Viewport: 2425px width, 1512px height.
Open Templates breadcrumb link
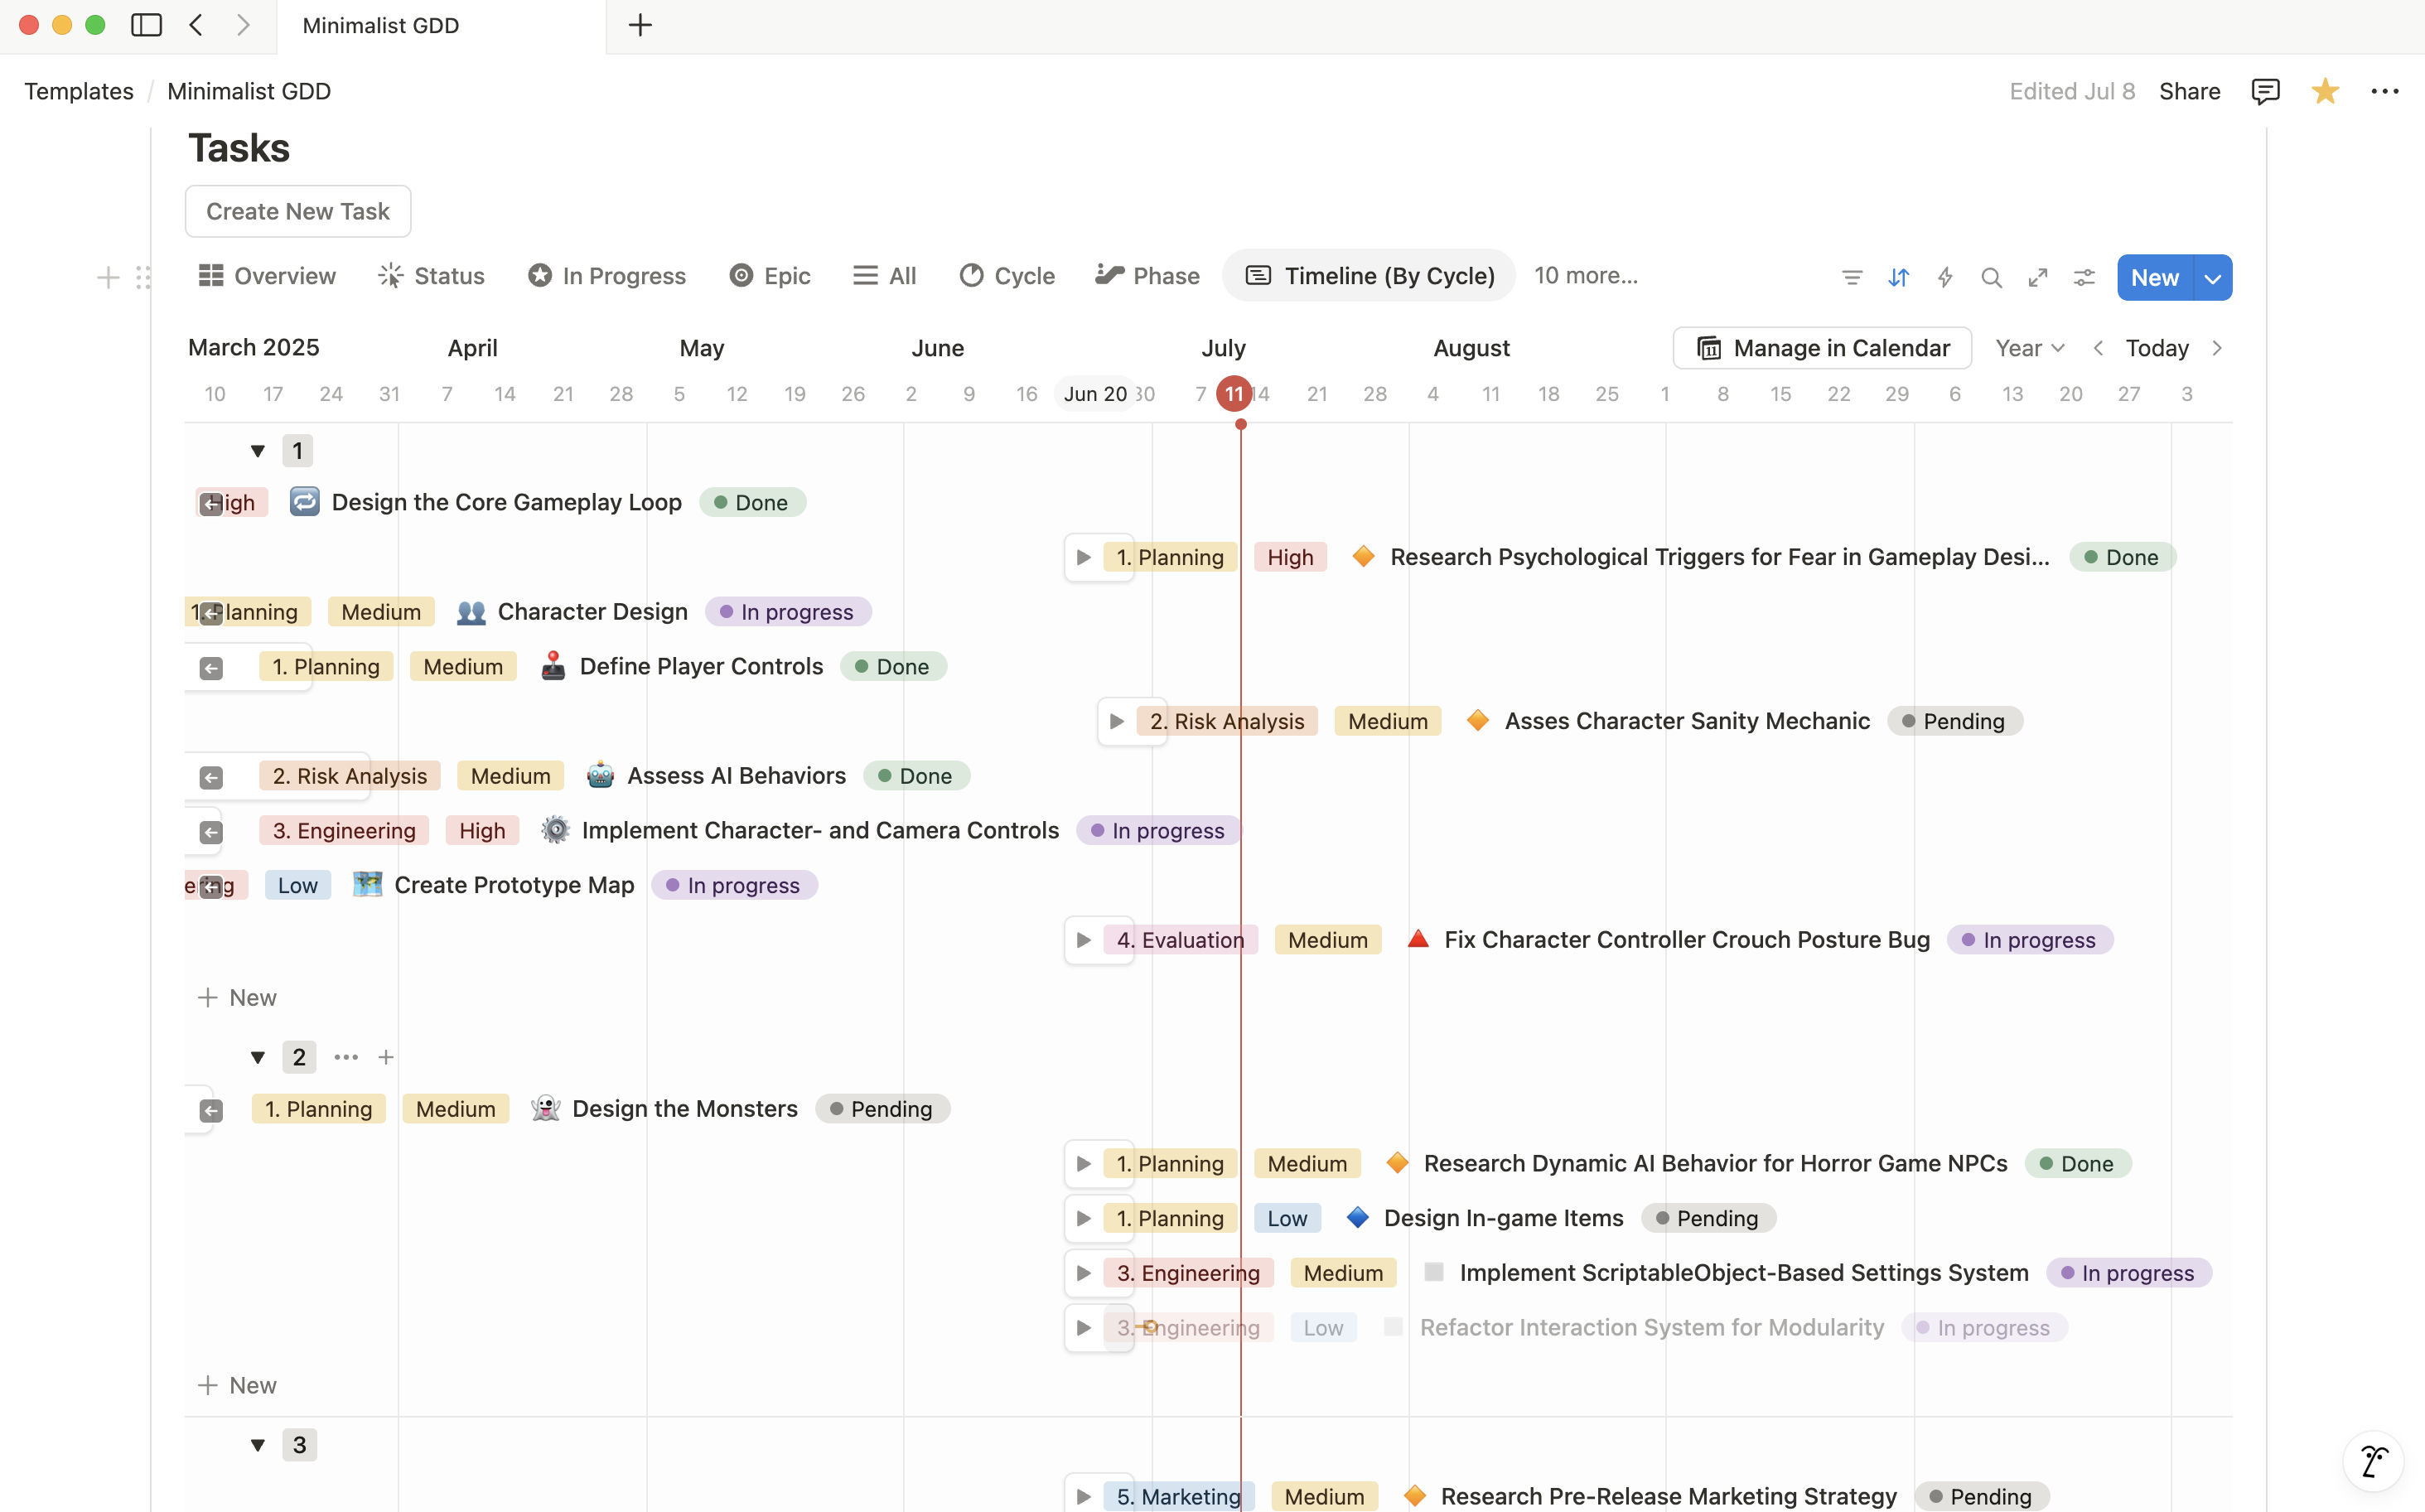click(x=79, y=91)
